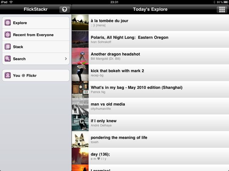Open the day (136) thumbnail
Viewport: 229px width, 171px height.
[80, 156]
